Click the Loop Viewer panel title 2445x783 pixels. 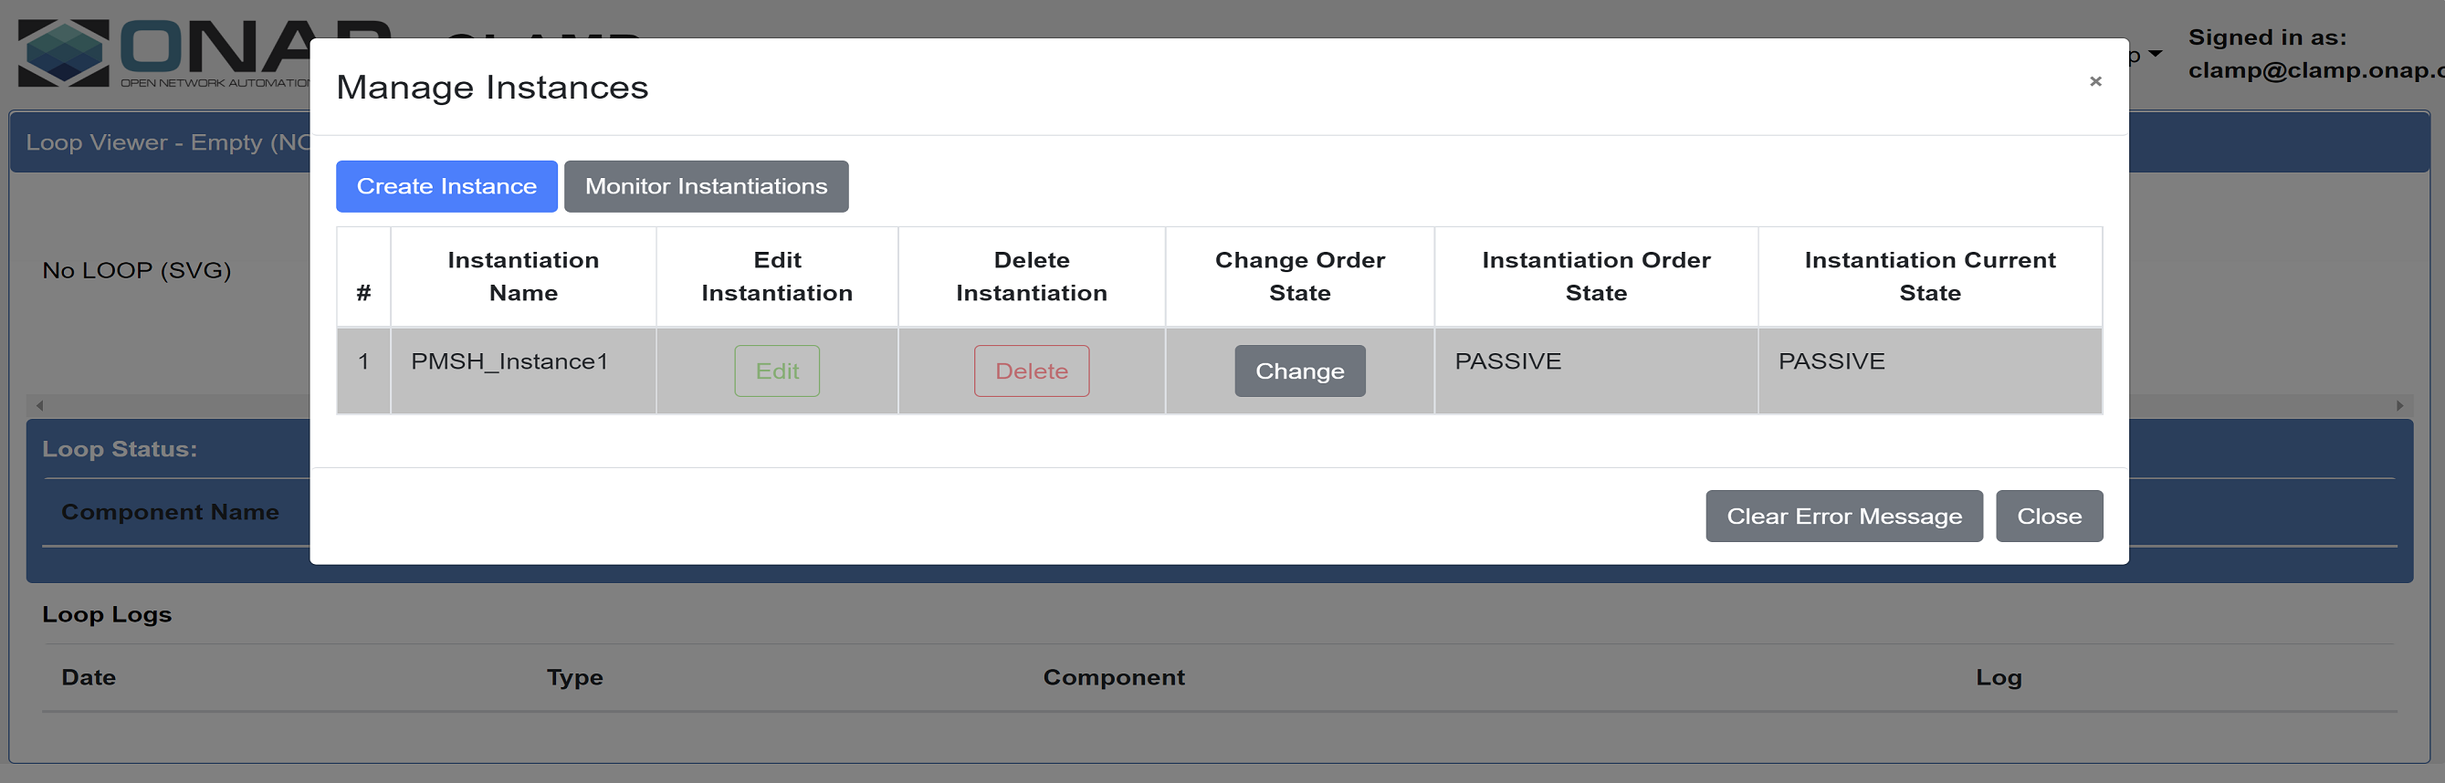pyautogui.click(x=168, y=142)
